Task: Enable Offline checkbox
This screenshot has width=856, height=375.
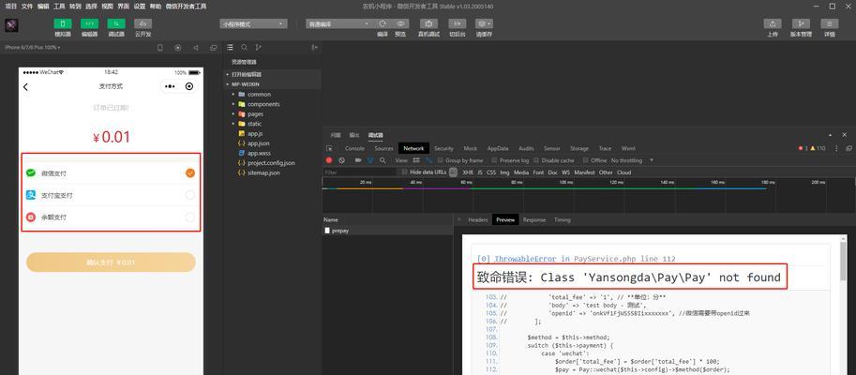Action: pyautogui.click(x=585, y=160)
